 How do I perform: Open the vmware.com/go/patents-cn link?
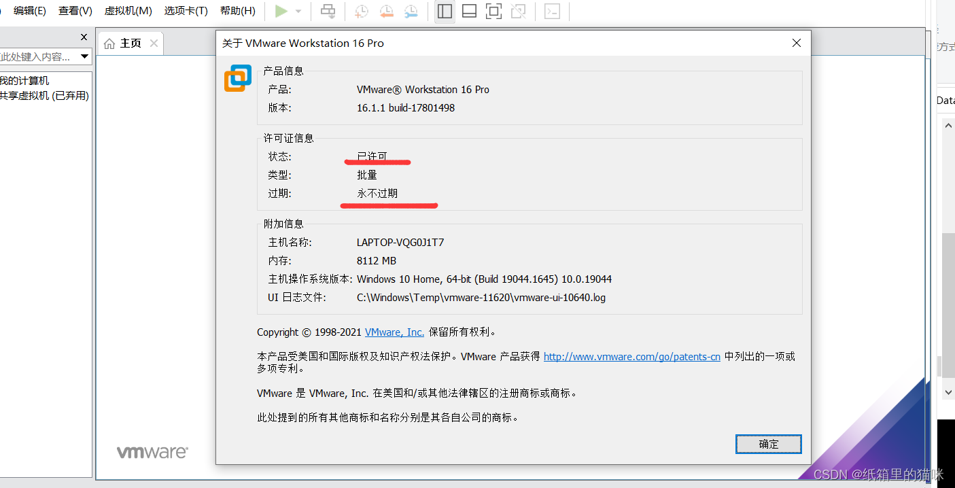[632, 356]
